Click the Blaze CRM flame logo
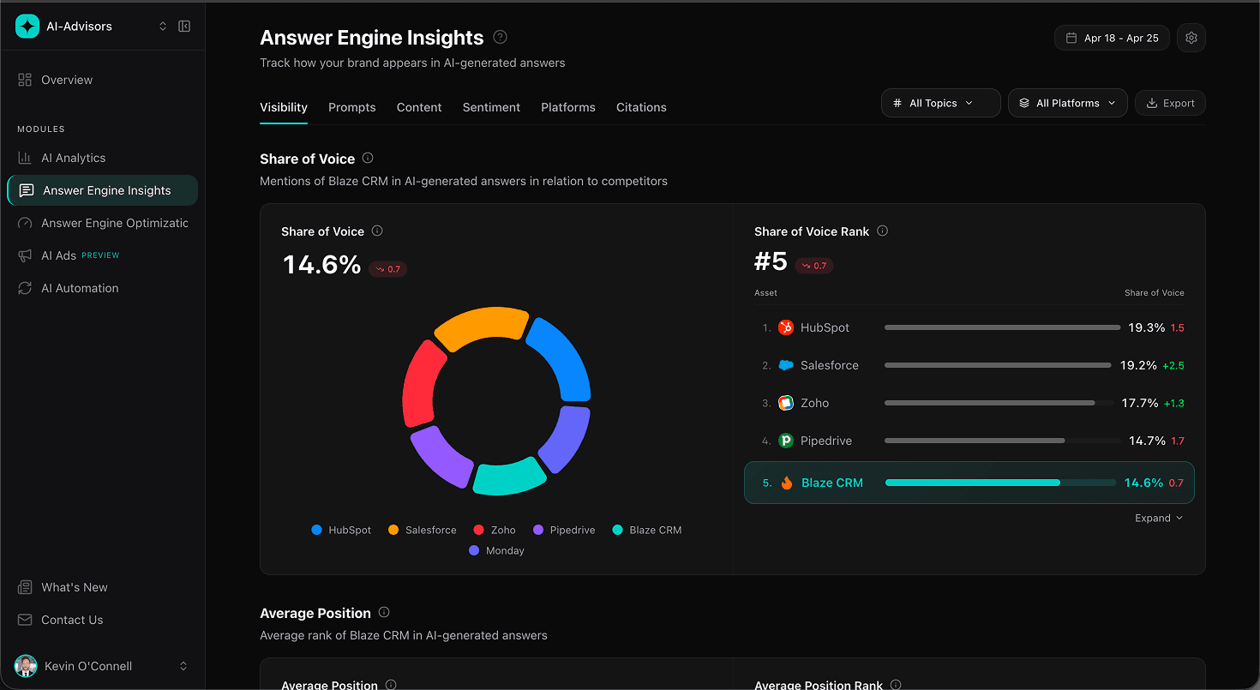1260x690 pixels. (787, 483)
